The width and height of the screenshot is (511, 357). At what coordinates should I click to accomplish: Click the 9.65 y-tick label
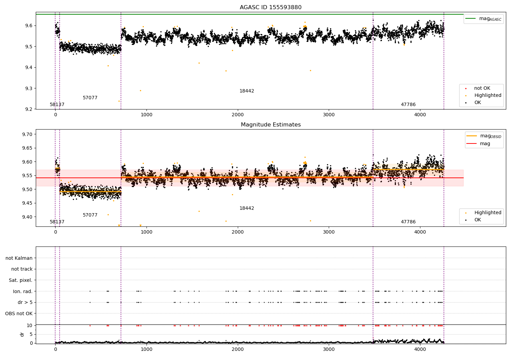(x=28, y=148)
